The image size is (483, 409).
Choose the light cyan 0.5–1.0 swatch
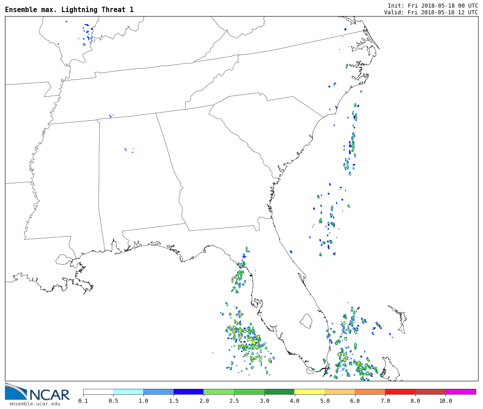click(128, 392)
